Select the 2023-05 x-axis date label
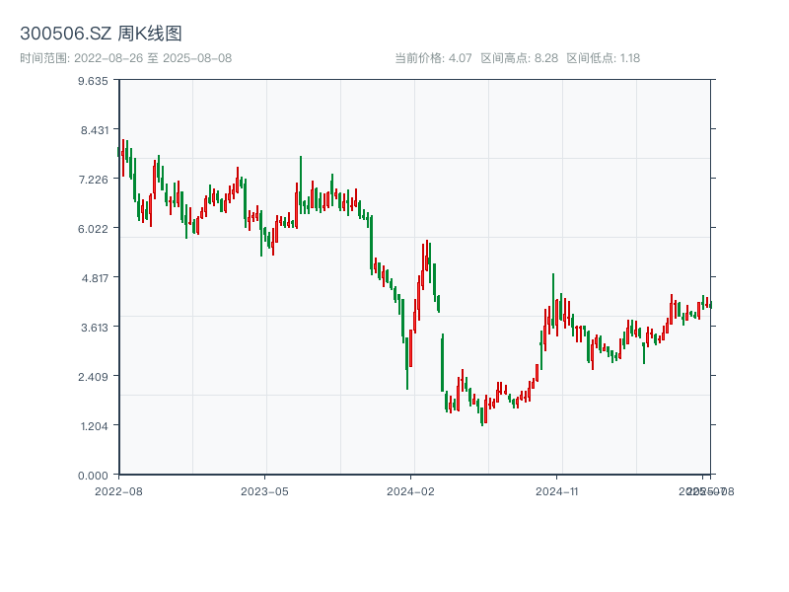 pyautogui.click(x=264, y=490)
